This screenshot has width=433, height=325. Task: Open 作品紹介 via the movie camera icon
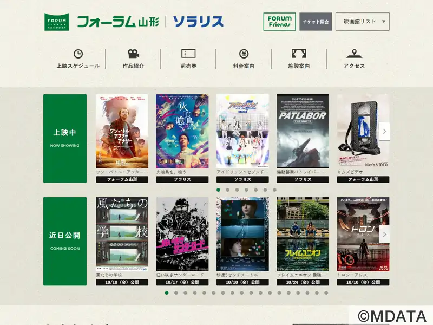point(133,54)
